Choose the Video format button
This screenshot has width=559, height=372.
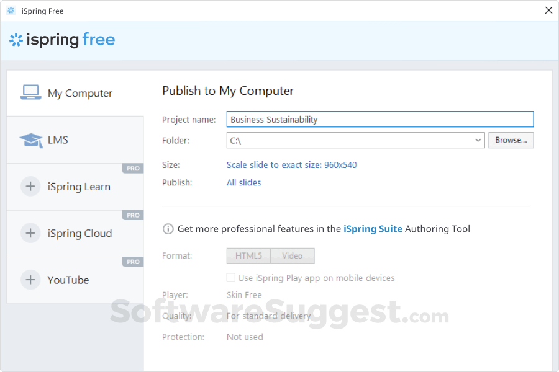pyautogui.click(x=293, y=255)
